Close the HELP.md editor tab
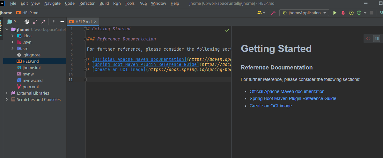This screenshot has width=383, height=158. click(95, 22)
